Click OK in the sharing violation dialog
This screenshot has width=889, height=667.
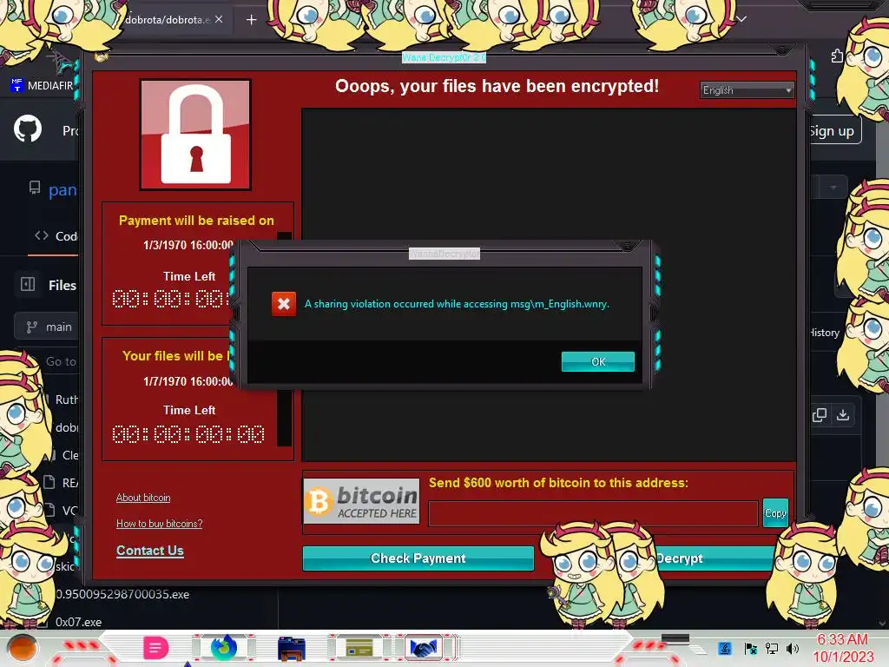[597, 361]
